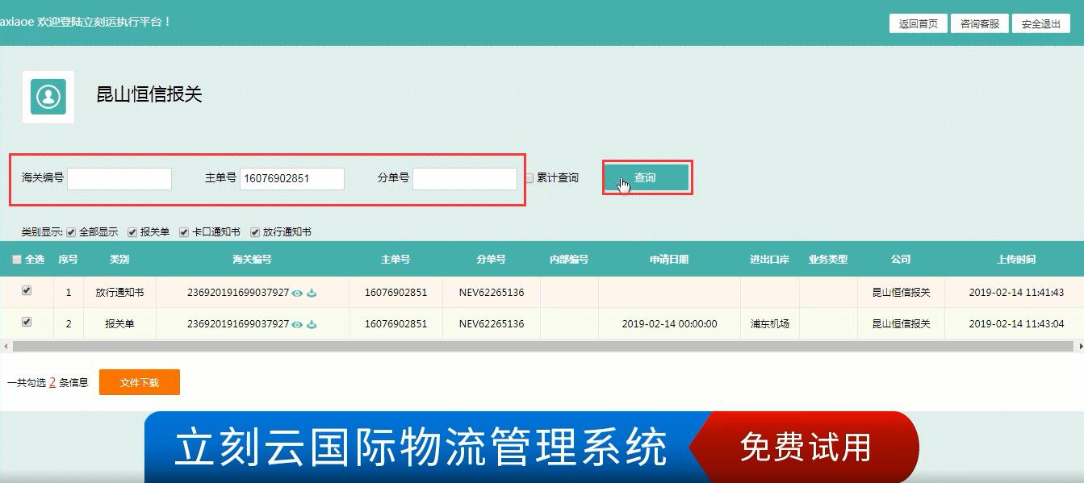Screen dimensions: 1084x483
Task: Uncheck the 全部显示 filter checkbox
Action: point(71,232)
